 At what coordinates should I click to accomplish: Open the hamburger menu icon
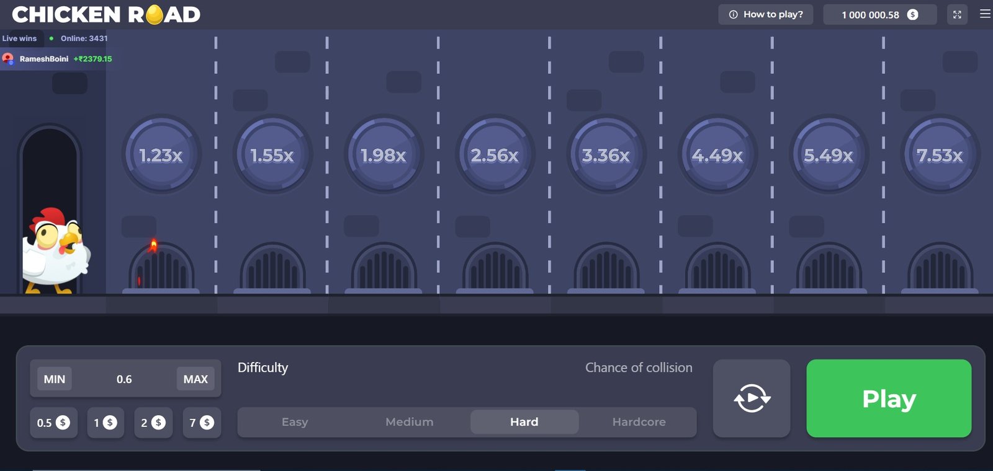click(984, 14)
